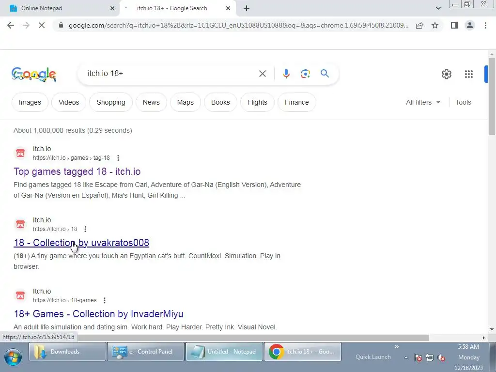The width and height of the screenshot is (496, 372).
Task: Clear the search box with the X
Action: click(262, 74)
